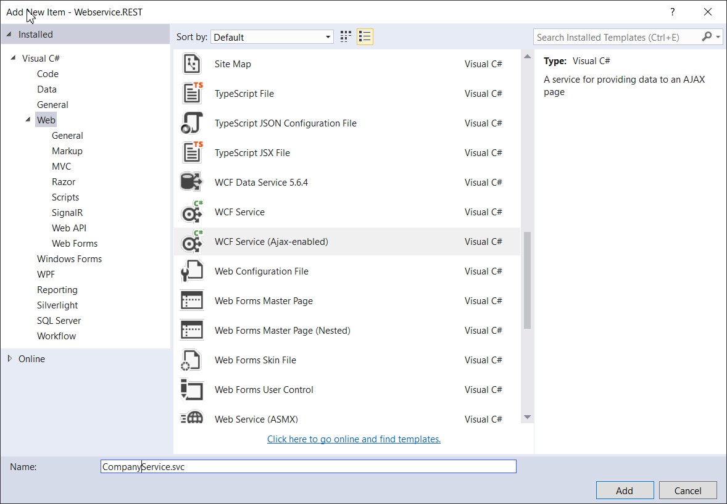Select the Code category
The width and height of the screenshot is (727, 504).
click(x=48, y=74)
